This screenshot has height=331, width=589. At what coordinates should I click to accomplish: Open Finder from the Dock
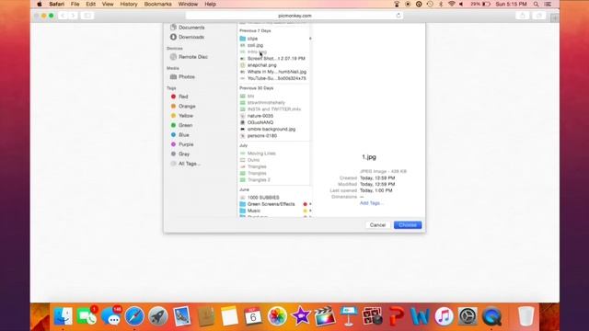pos(64,316)
